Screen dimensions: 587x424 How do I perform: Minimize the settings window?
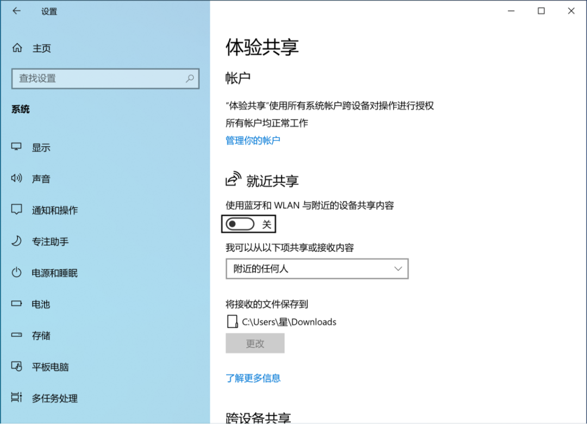[511, 11]
